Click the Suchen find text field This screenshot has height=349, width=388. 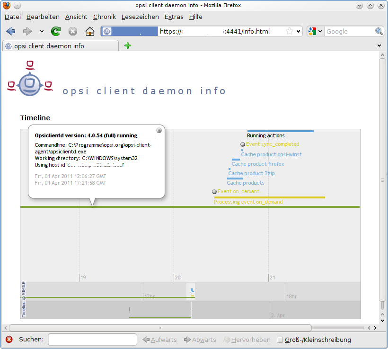coord(92,340)
